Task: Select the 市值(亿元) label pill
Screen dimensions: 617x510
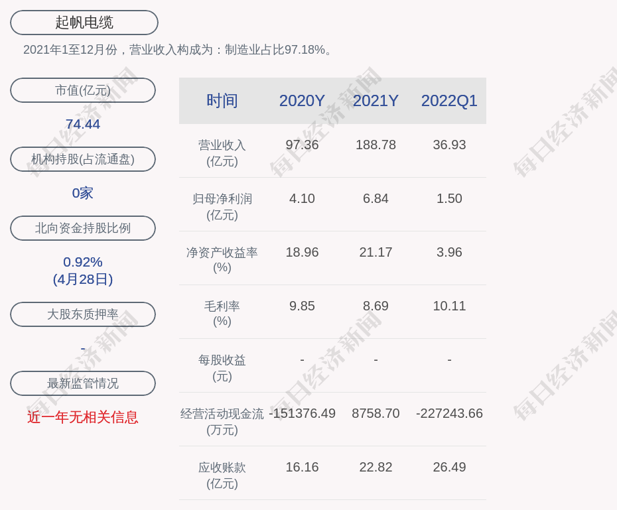Action: pos(83,90)
